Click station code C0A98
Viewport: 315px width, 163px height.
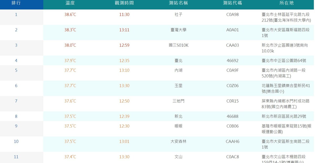232,15
